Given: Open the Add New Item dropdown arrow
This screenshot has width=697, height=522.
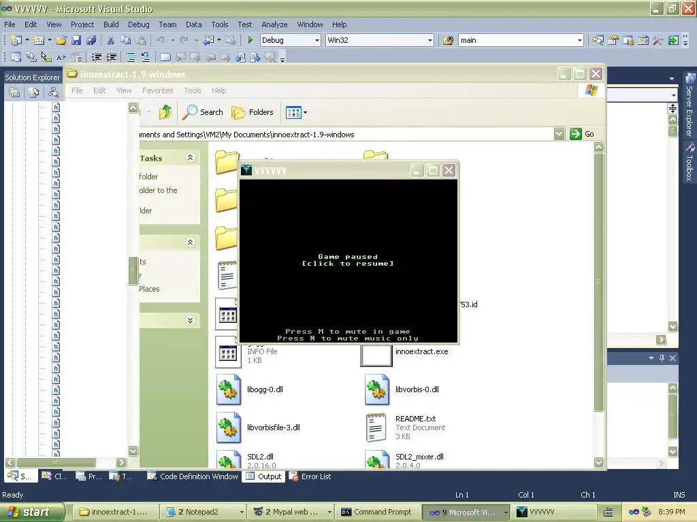Looking at the screenshot, I should point(49,40).
